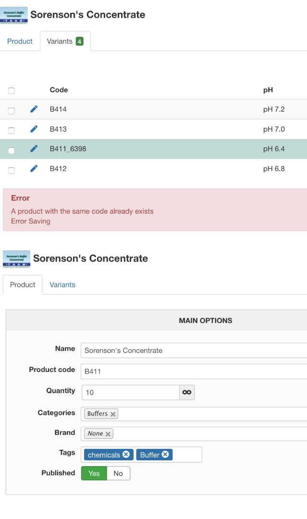
Task: Switch to upper Product tab
Action: [20, 41]
